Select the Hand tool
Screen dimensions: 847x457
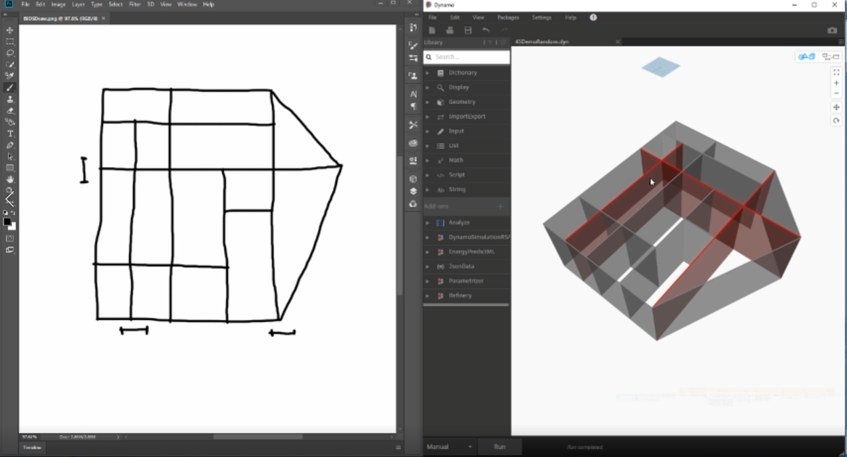click(10, 179)
